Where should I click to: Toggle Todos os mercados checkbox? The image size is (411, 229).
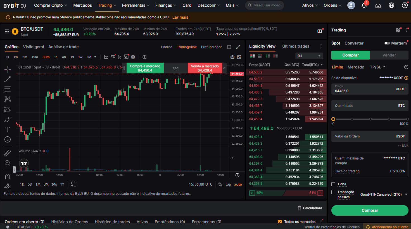pos(280,222)
